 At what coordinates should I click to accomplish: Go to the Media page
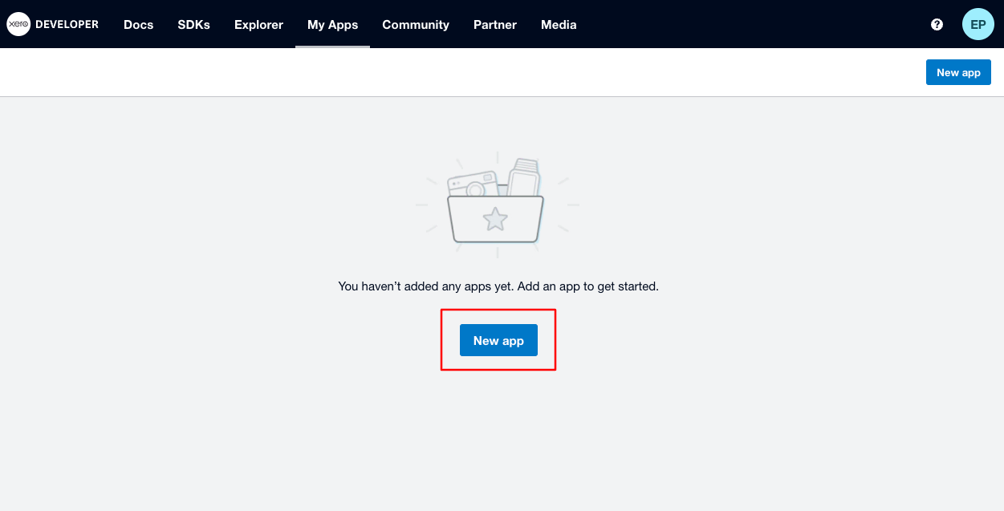[559, 24]
